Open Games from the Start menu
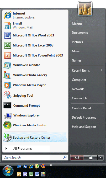Screen dimensions: 106x178 [77, 60]
